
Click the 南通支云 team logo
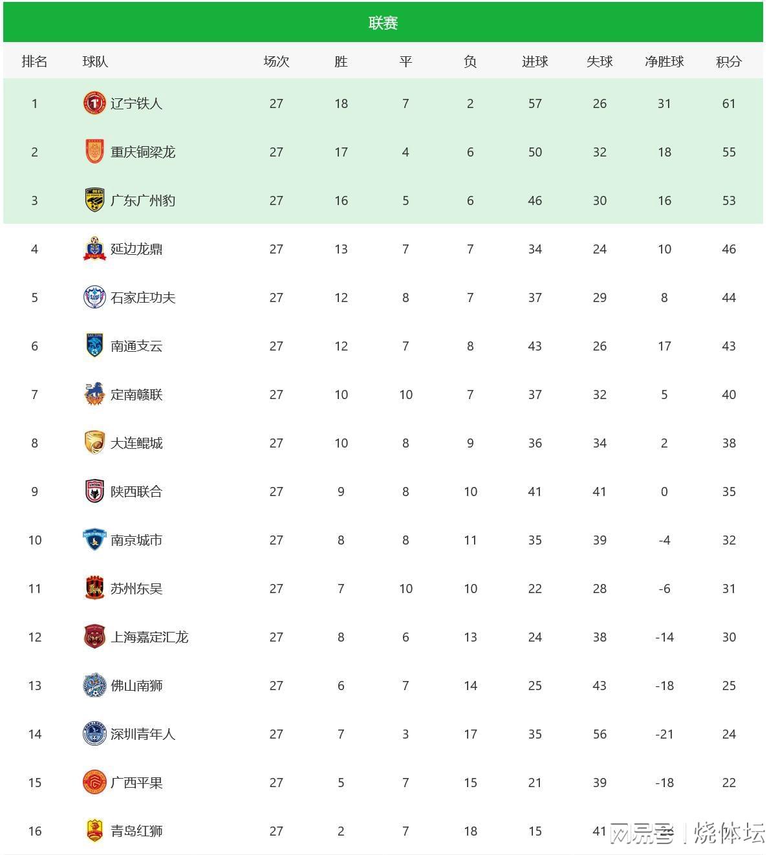94,346
